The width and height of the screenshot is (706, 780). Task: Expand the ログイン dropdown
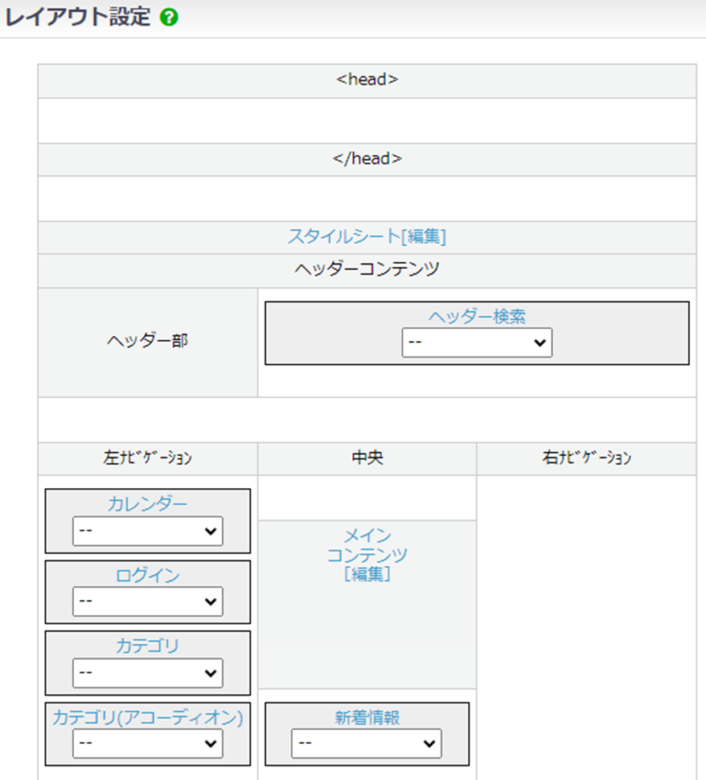coord(148,601)
